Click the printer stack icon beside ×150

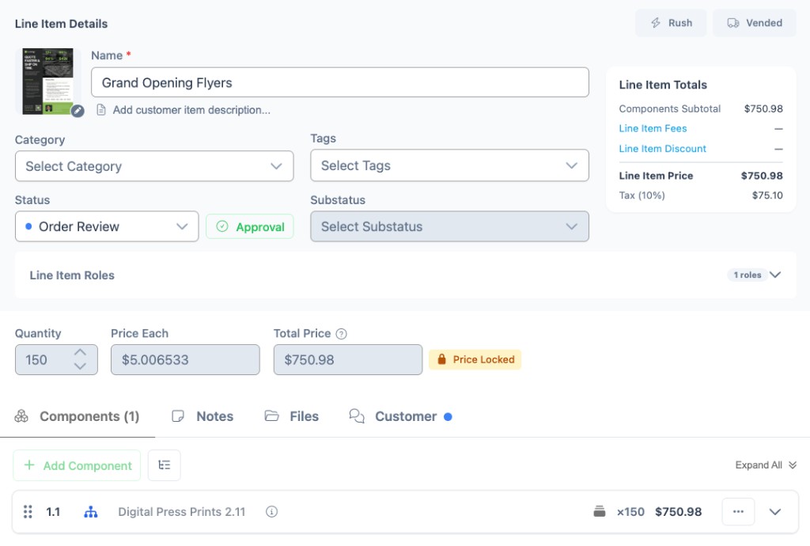tap(600, 511)
